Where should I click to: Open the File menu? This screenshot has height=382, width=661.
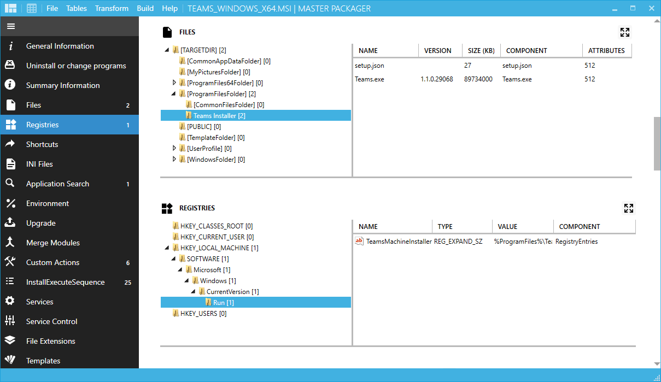(52, 8)
